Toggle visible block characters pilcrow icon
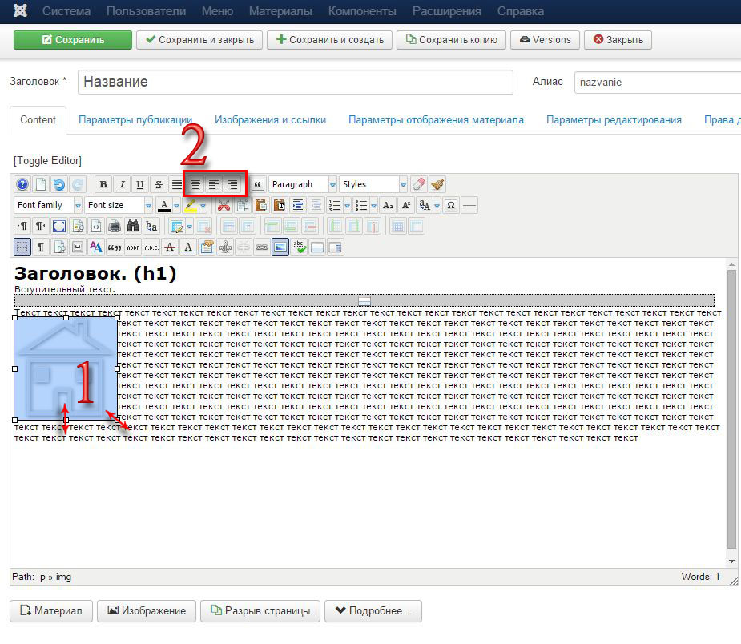This screenshot has width=741, height=644. click(x=40, y=248)
